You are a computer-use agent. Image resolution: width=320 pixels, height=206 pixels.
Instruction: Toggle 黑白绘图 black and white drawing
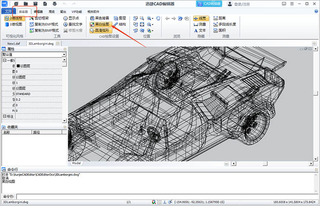pyautogui.click(x=101, y=24)
